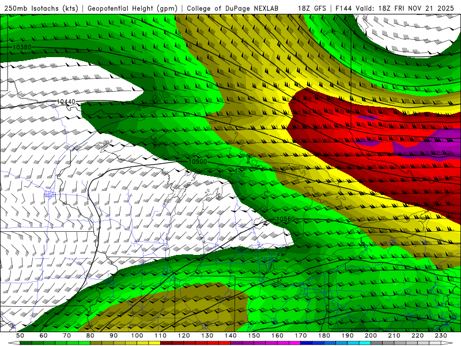Click the 80 value on the color scale
The width and height of the screenshot is (461, 346).
(90, 336)
